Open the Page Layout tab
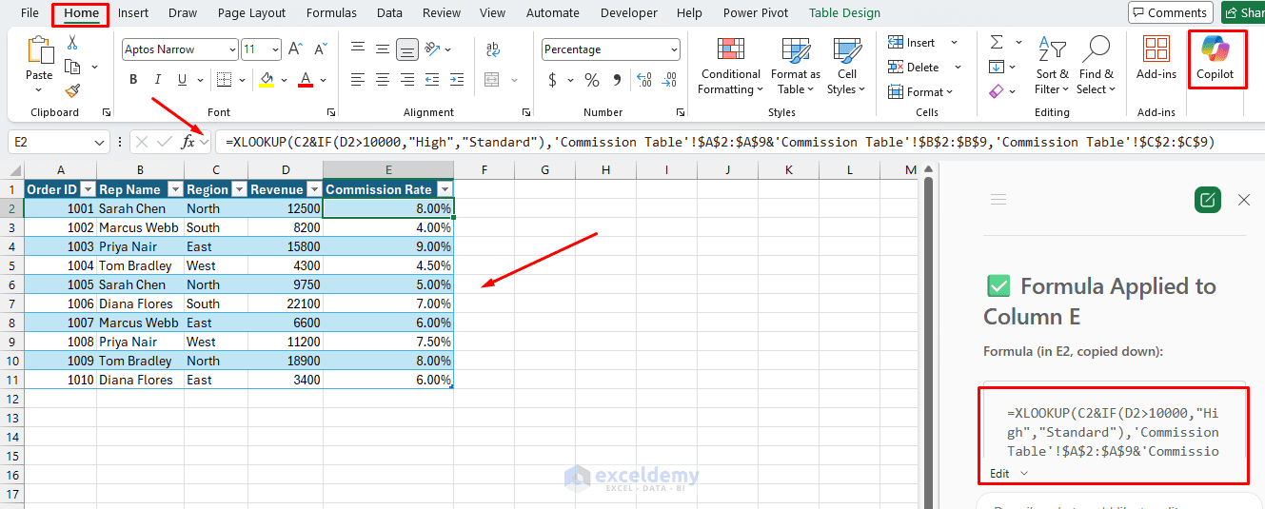The image size is (1265, 509). 251,13
